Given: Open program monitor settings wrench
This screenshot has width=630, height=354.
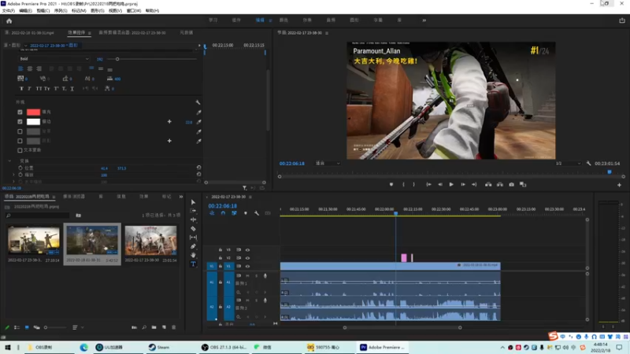Looking at the screenshot, I should click(x=588, y=164).
